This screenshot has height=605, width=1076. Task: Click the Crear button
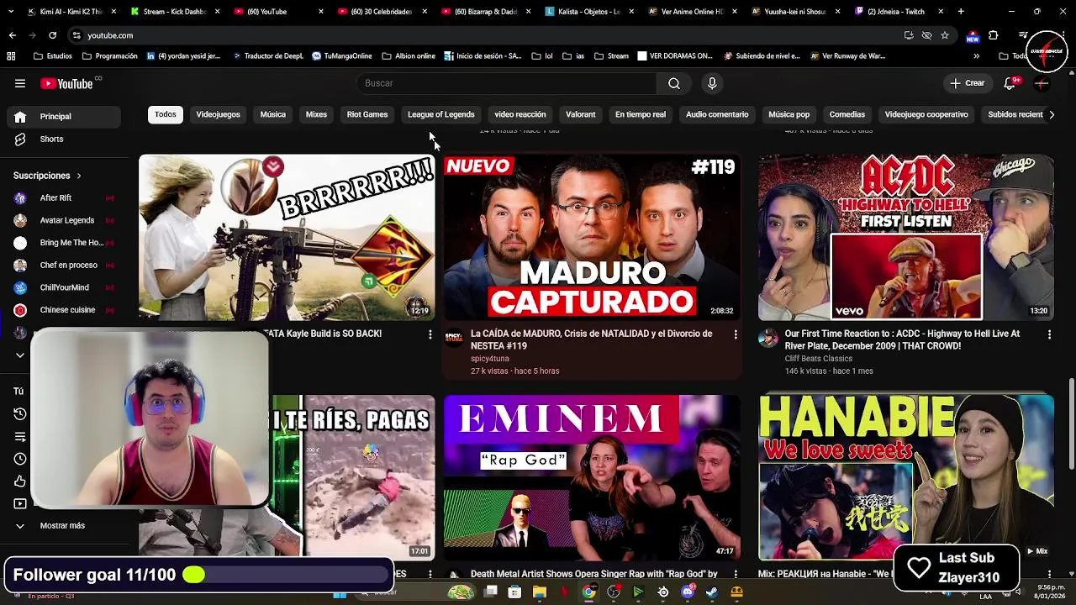(x=967, y=83)
